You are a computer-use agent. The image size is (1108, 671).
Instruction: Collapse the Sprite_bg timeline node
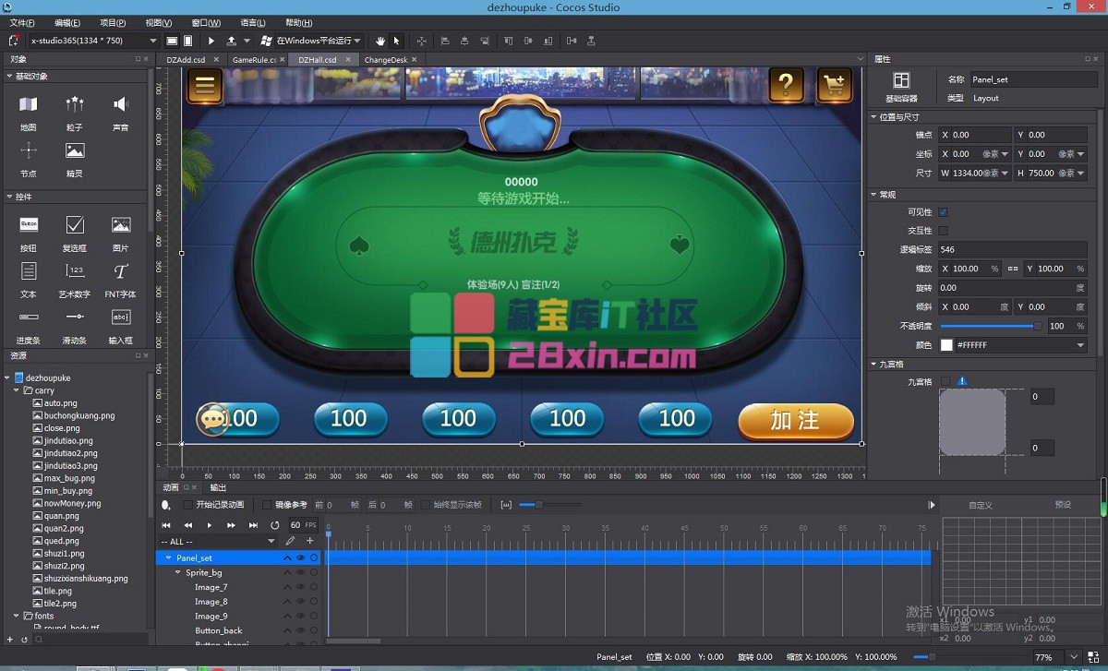(177, 573)
